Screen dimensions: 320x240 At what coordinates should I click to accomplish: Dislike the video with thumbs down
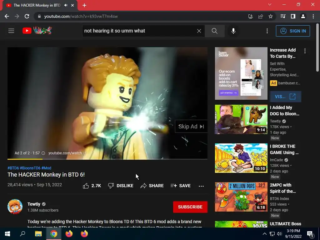121,186
